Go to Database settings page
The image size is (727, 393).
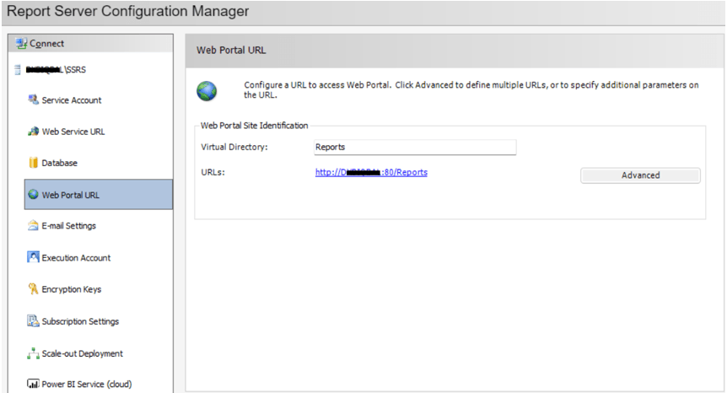click(x=59, y=163)
